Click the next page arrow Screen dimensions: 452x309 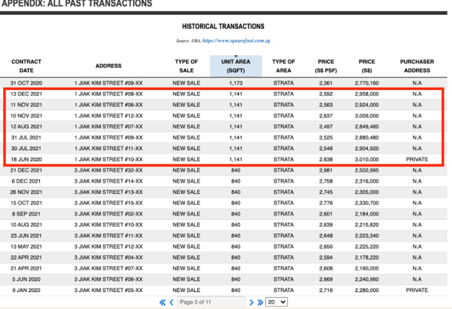251,303
